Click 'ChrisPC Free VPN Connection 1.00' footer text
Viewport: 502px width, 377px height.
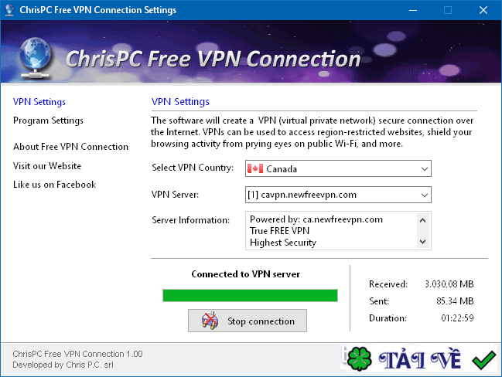click(78, 354)
